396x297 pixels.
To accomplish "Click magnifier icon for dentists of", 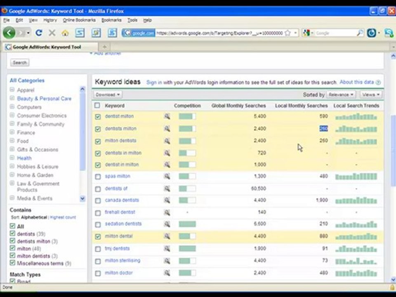I will (167, 189).
